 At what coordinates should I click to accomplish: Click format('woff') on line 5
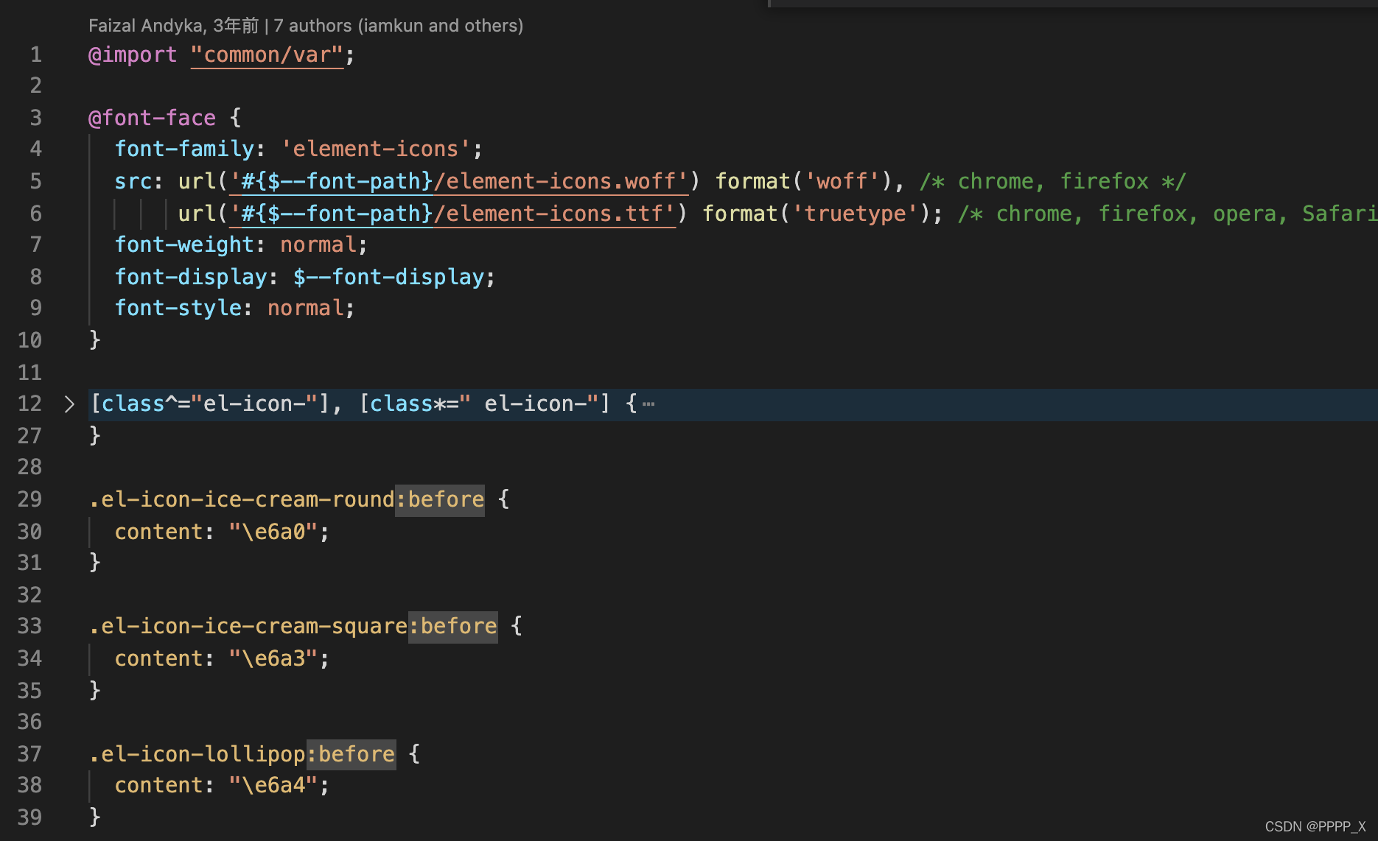pos(804,181)
